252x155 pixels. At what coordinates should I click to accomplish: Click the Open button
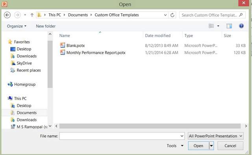coord(198,146)
